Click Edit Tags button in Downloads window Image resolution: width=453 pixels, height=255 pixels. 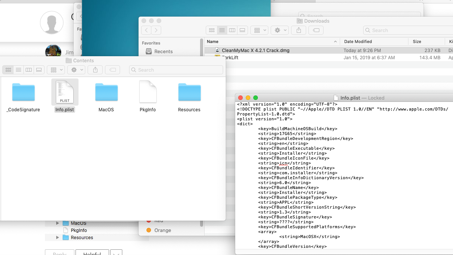[x=316, y=30]
